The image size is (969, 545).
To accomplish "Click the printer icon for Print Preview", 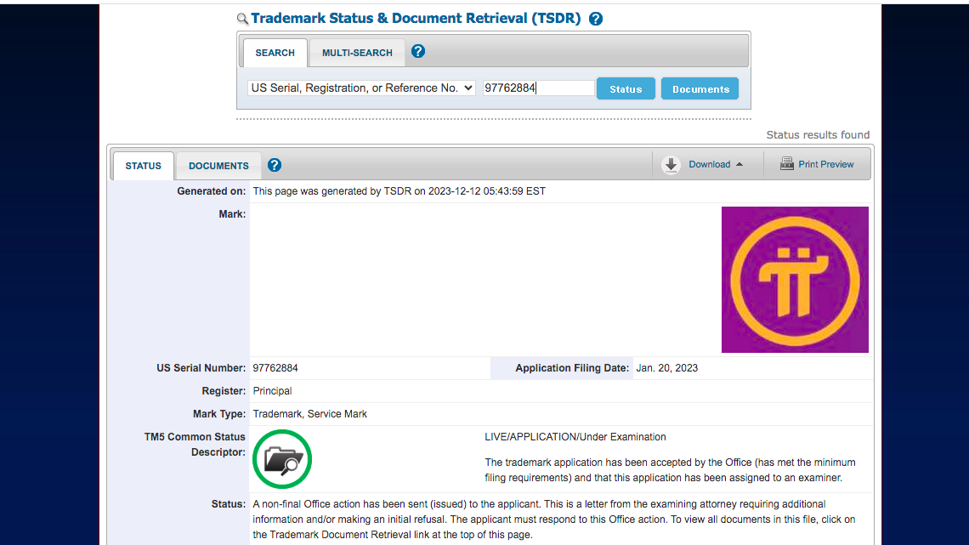I will [x=786, y=164].
